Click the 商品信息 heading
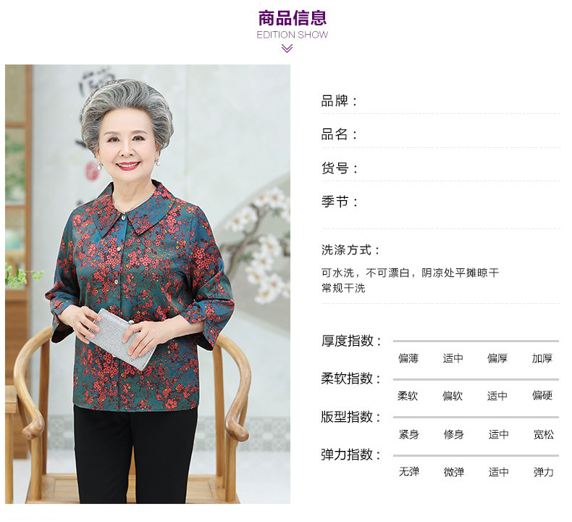Viewport: 572px width, 522px height. (x=293, y=18)
